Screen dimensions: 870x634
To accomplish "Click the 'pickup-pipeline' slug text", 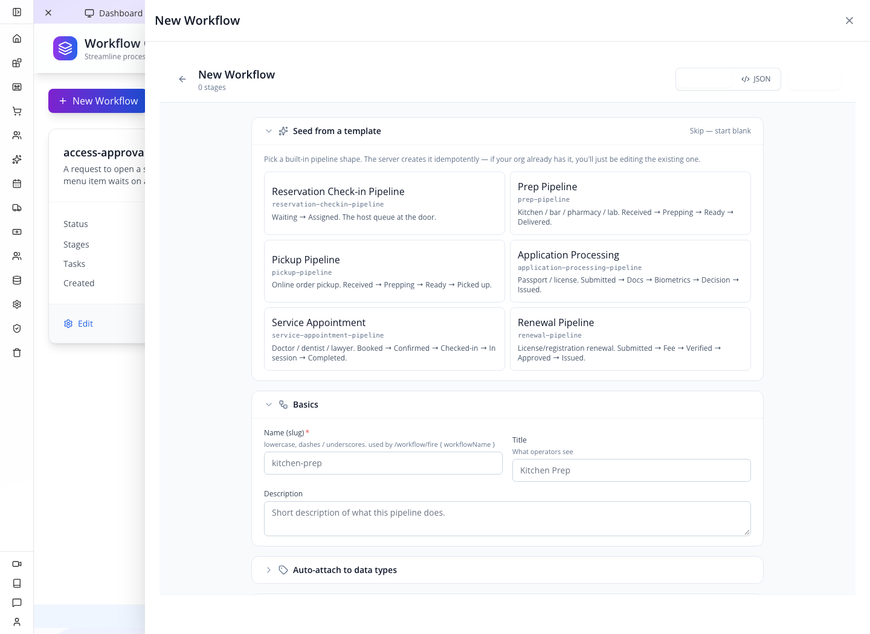I will click(x=302, y=273).
